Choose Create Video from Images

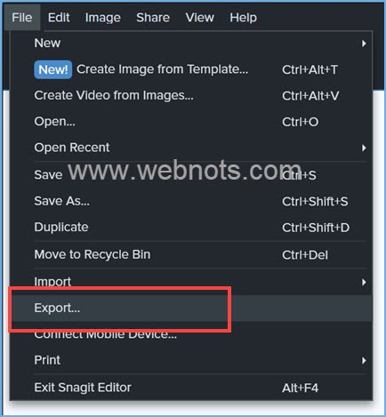[191, 95]
